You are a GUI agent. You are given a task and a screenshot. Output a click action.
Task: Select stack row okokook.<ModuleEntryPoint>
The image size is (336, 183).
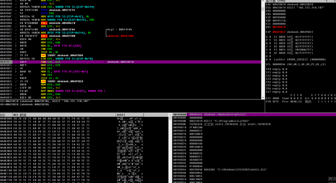click(x=254, y=115)
